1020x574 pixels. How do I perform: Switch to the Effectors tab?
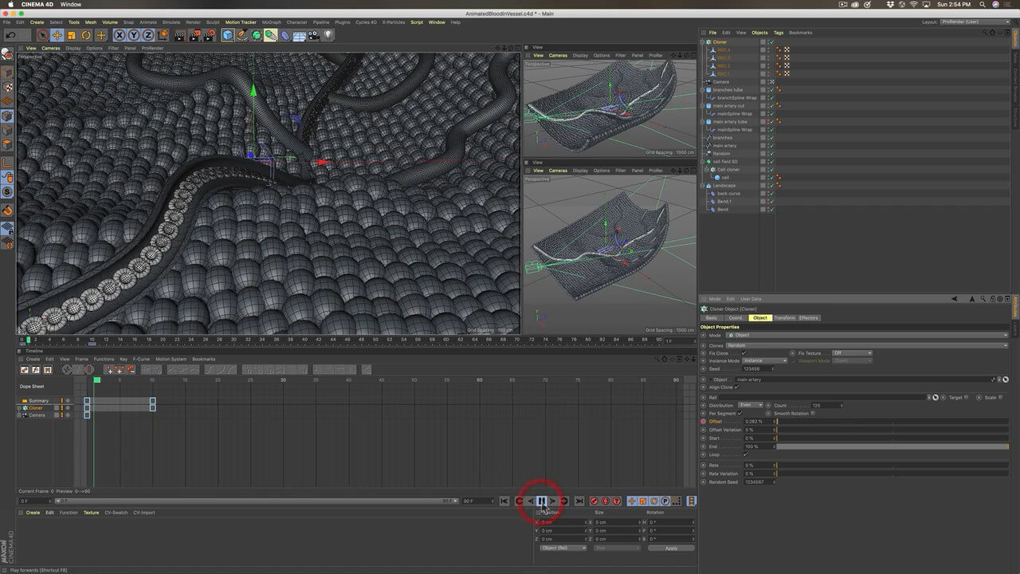click(809, 318)
